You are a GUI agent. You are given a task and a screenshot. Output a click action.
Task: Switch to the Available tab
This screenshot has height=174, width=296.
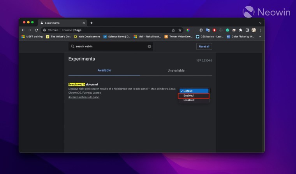point(104,70)
